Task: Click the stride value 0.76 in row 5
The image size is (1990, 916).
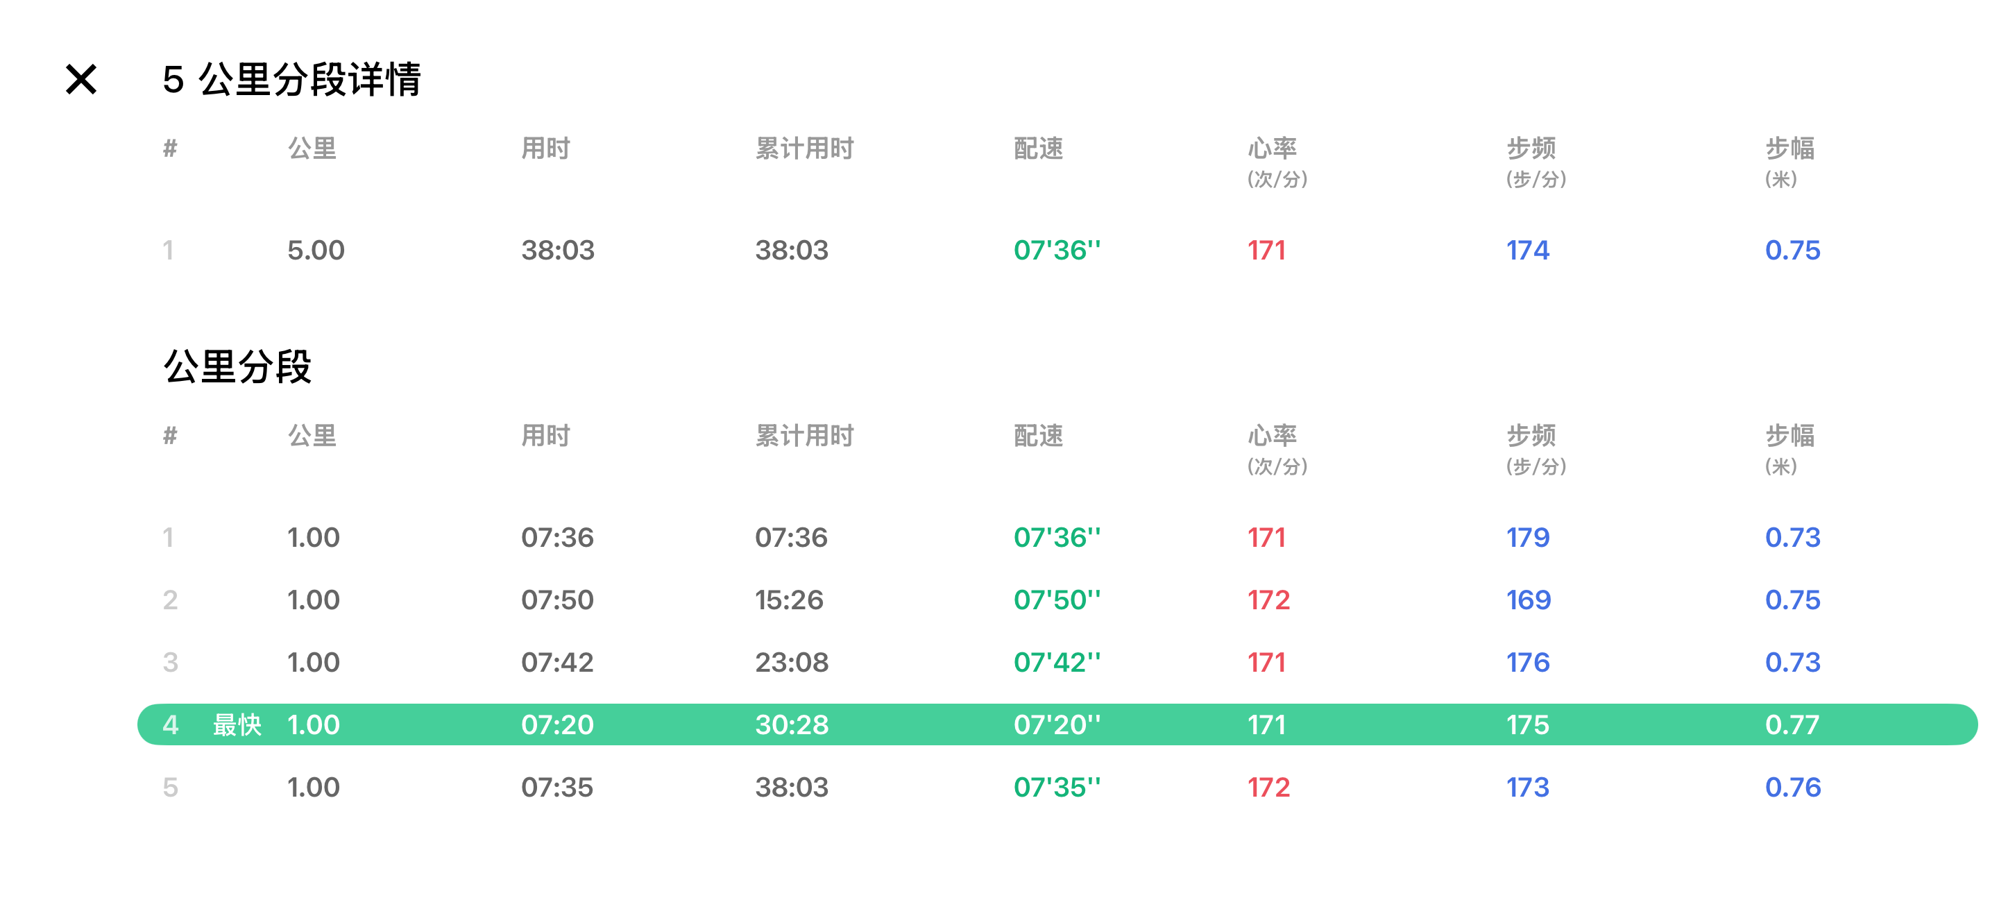Action: pyautogui.click(x=1792, y=787)
